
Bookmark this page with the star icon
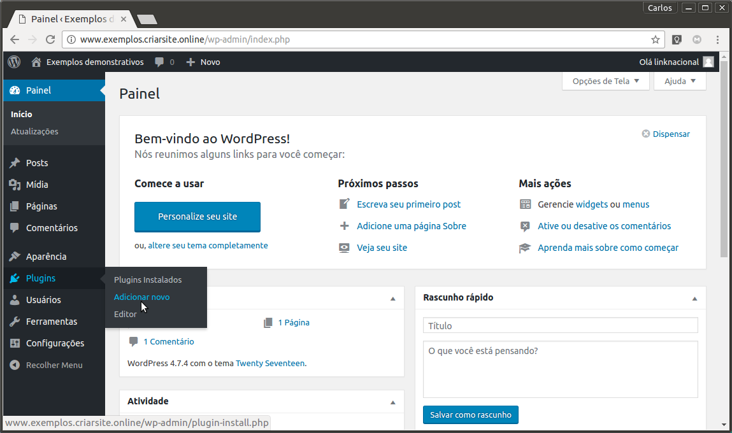click(656, 39)
